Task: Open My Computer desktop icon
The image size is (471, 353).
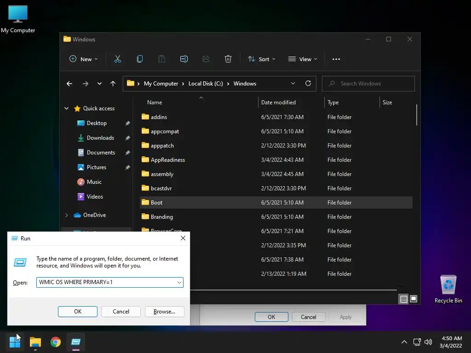Action: [18, 19]
